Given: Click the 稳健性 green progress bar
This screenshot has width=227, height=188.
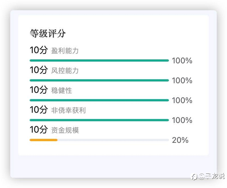Looking at the screenshot, I should pyautogui.click(x=99, y=100).
